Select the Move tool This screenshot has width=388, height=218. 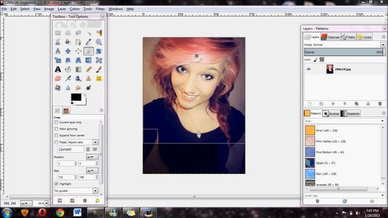click(68, 51)
